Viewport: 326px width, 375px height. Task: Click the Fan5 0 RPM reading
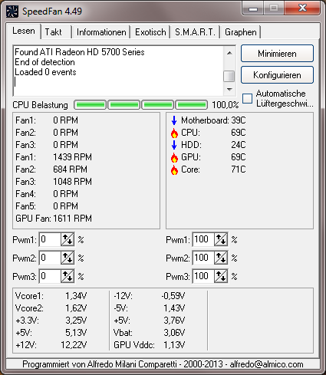(47, 206)
